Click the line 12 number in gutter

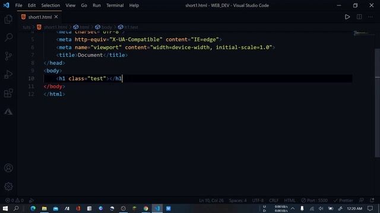coord(31,94)
